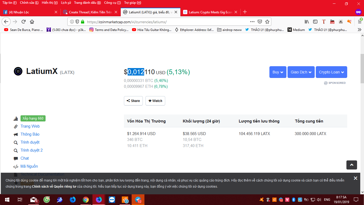This screenshot has height=205, width=364.
Task: Open the Lịch sử menu
Action: coord(66,3)
